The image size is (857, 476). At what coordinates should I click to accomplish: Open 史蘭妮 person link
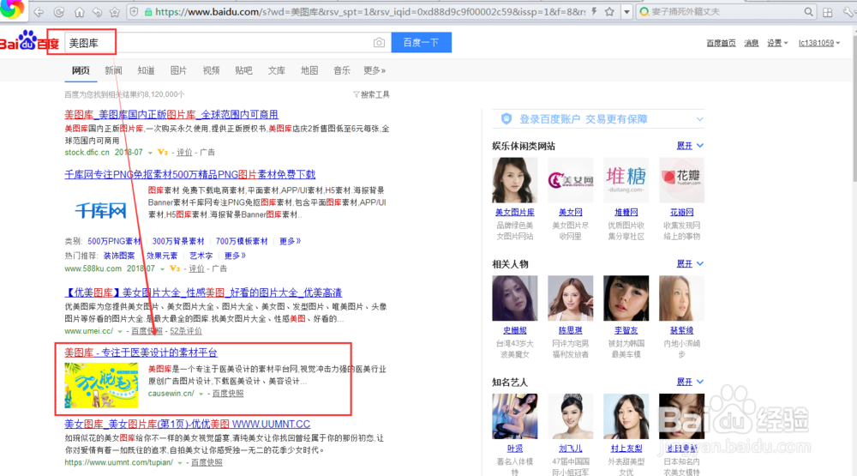click(x=515, y=330)
